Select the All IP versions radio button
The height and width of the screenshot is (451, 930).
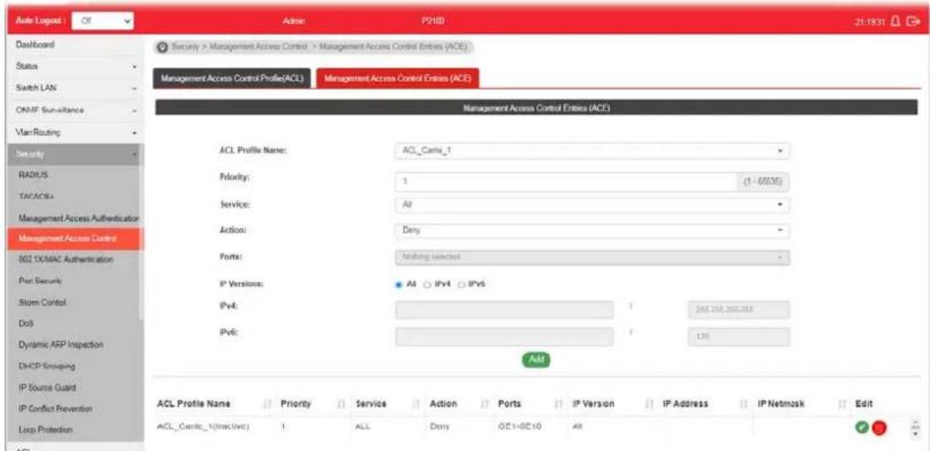coord(400,285)
